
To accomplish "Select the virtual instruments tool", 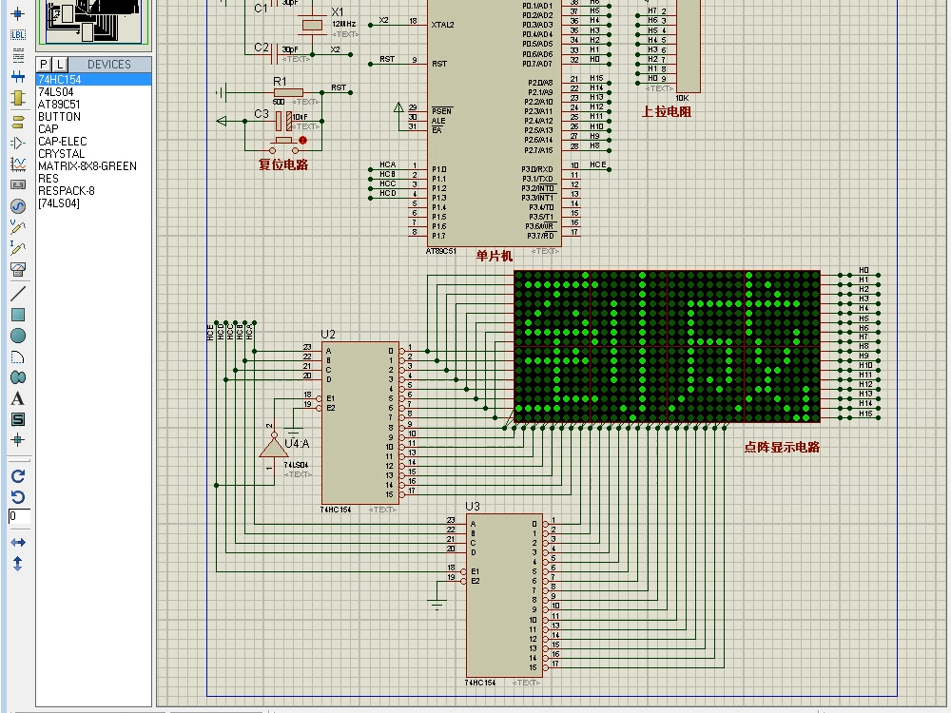I will pyautogui.click(x=18, y=269).
